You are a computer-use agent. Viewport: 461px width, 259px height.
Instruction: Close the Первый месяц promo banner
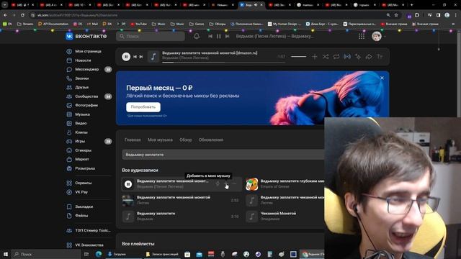point(382,78)
